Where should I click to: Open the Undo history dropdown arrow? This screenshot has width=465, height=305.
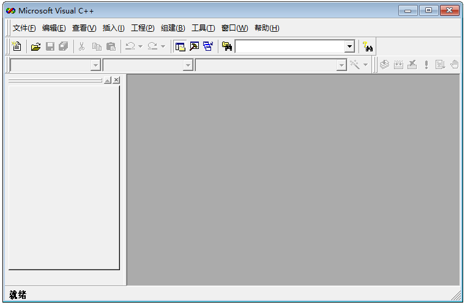click(x=140, y=46)
